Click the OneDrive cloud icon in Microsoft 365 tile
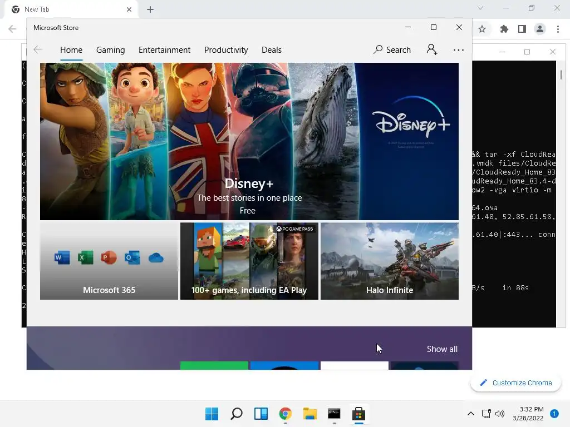 point(156,258)
